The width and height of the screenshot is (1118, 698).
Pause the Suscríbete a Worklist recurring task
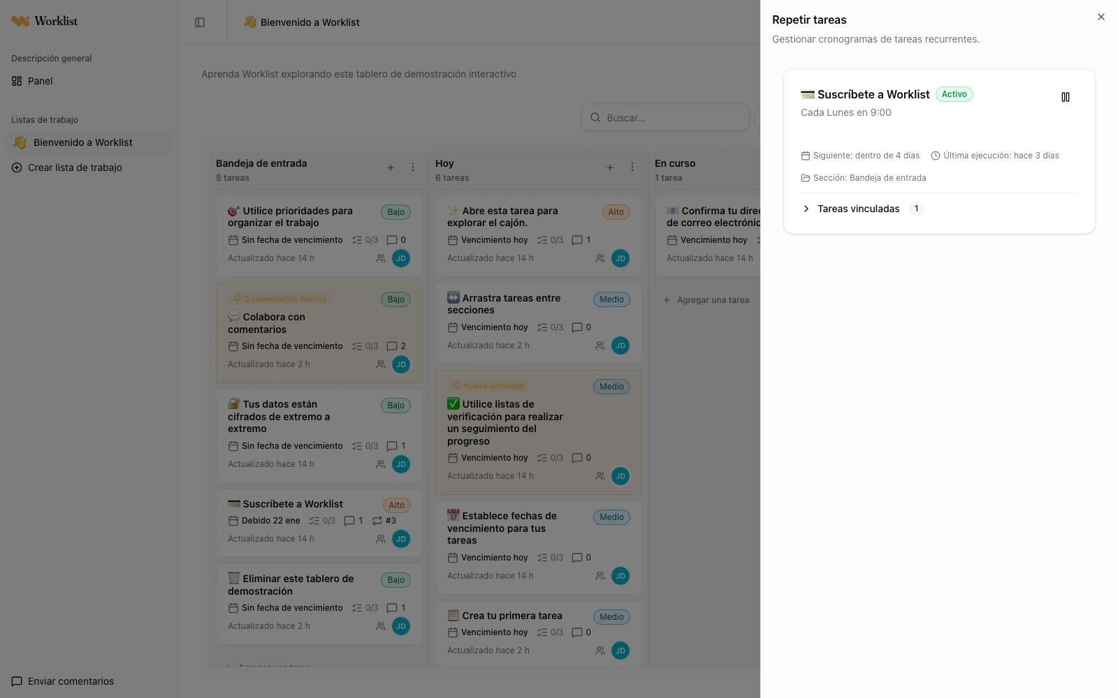tap(1065, 97)
